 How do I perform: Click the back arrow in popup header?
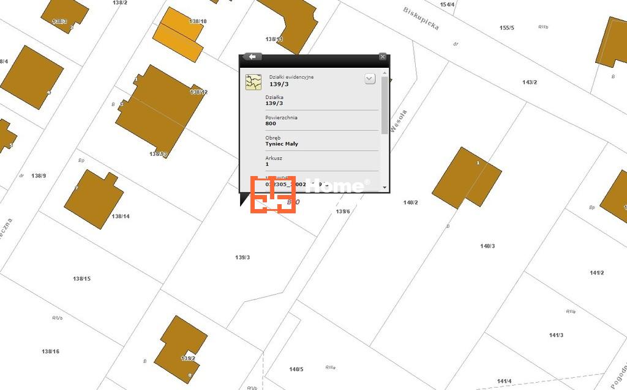[x=252, y=57]
